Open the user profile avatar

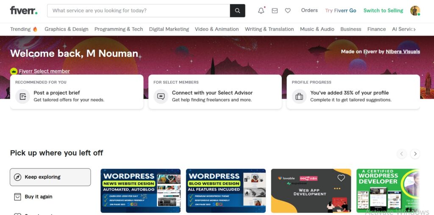pyautogui.click(x=415, y=11)
